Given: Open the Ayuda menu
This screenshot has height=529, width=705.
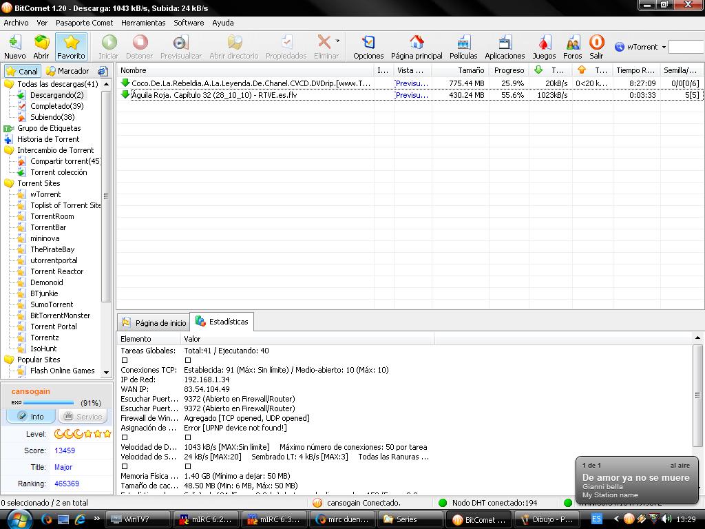Looking at the screenshot, I should pos(222,23).
